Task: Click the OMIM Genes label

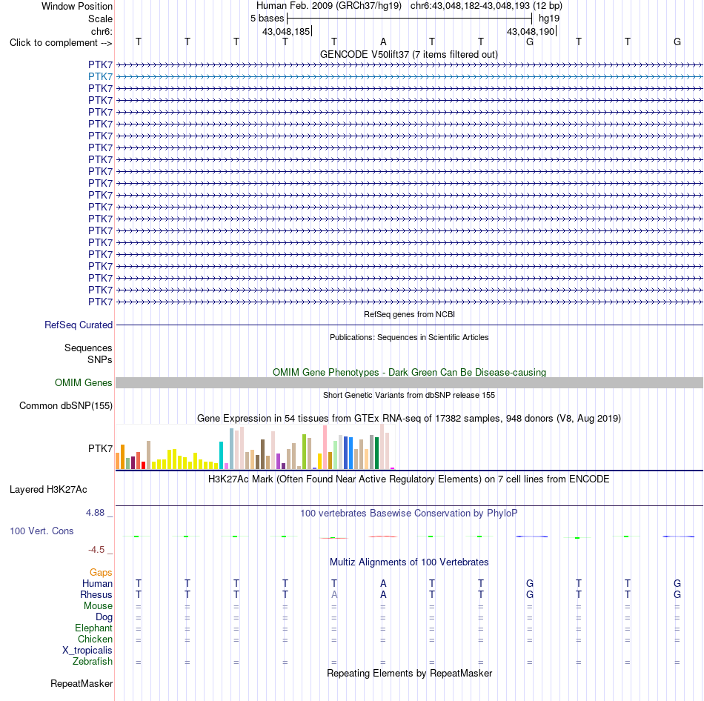Action: (x=83, y=382)
